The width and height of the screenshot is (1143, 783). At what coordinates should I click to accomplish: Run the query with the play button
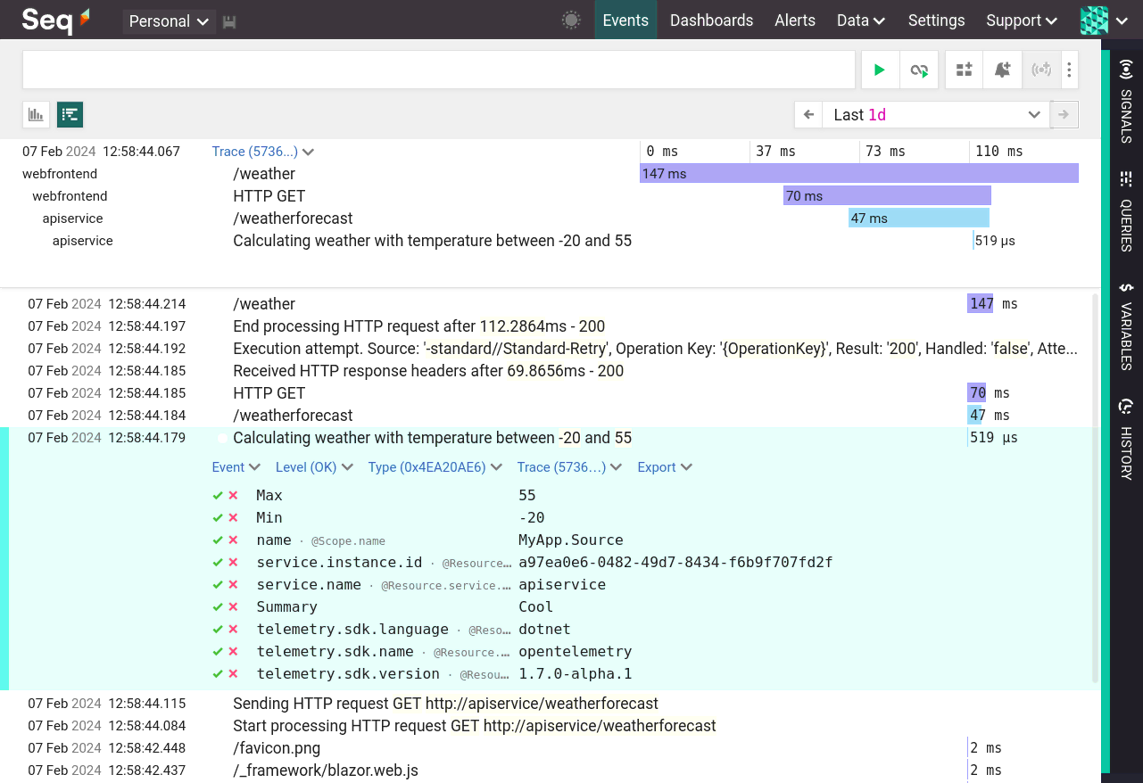pos(880,70)
